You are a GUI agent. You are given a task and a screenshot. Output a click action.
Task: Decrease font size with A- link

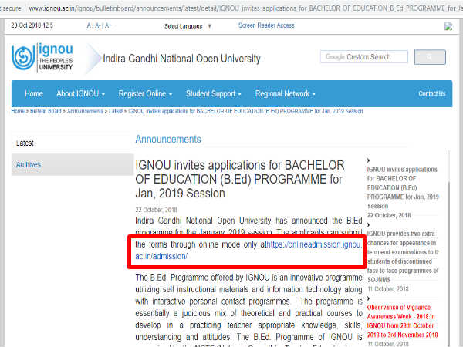(x=97, y=25)
